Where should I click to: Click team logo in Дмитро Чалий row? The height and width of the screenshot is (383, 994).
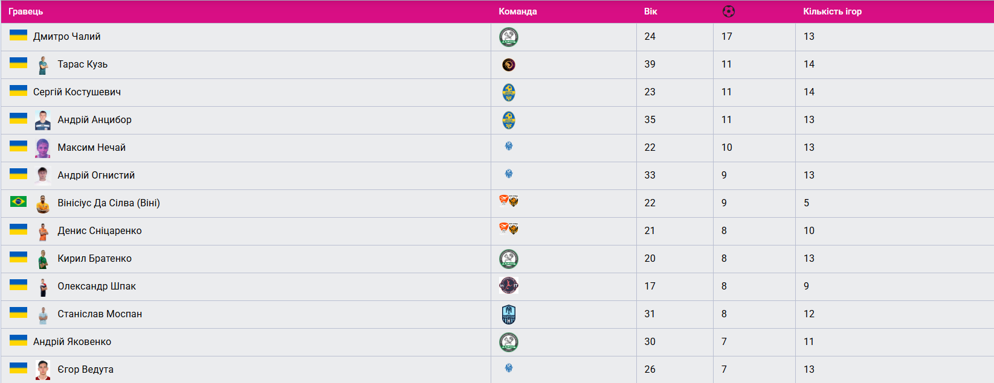coord(509,37)
